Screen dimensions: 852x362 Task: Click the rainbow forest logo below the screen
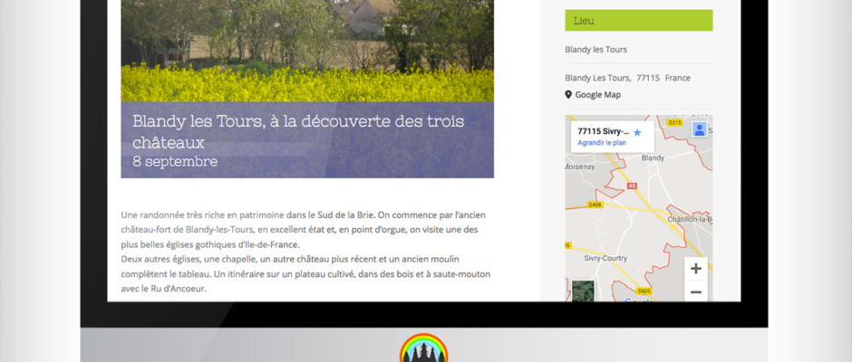[x=424, y=349]
